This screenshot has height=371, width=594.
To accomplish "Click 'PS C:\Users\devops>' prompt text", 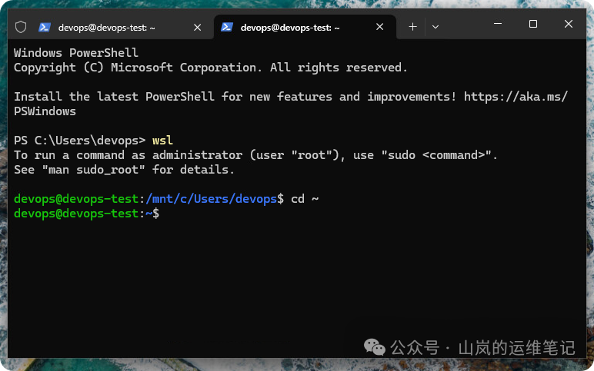I will (79, 141).
